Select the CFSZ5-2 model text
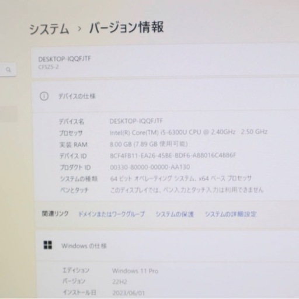The width and height of the screenshot is (299, 299). pyautogui.click(x=48, y=67)
